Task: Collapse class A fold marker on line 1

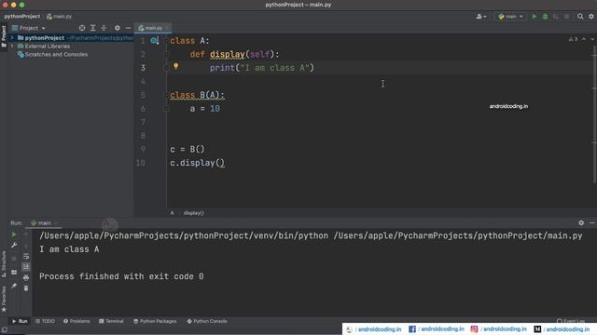Action: (166, 41)
